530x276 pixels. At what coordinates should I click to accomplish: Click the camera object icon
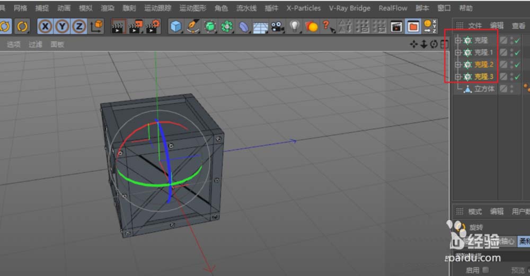tap(278, 26)
